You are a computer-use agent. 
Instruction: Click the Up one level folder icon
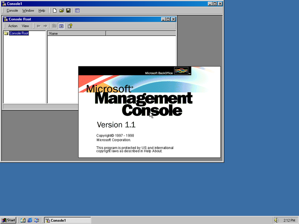click(x=54, y=26)
